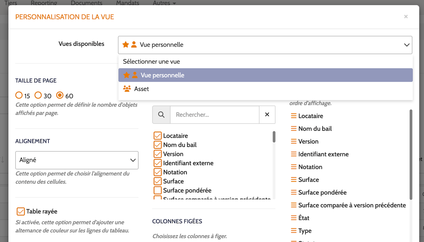This screenshot has height=242, width=424.
Task: Click the drag handle beside Surface comparée à version précédente
Action: (293, 205)
